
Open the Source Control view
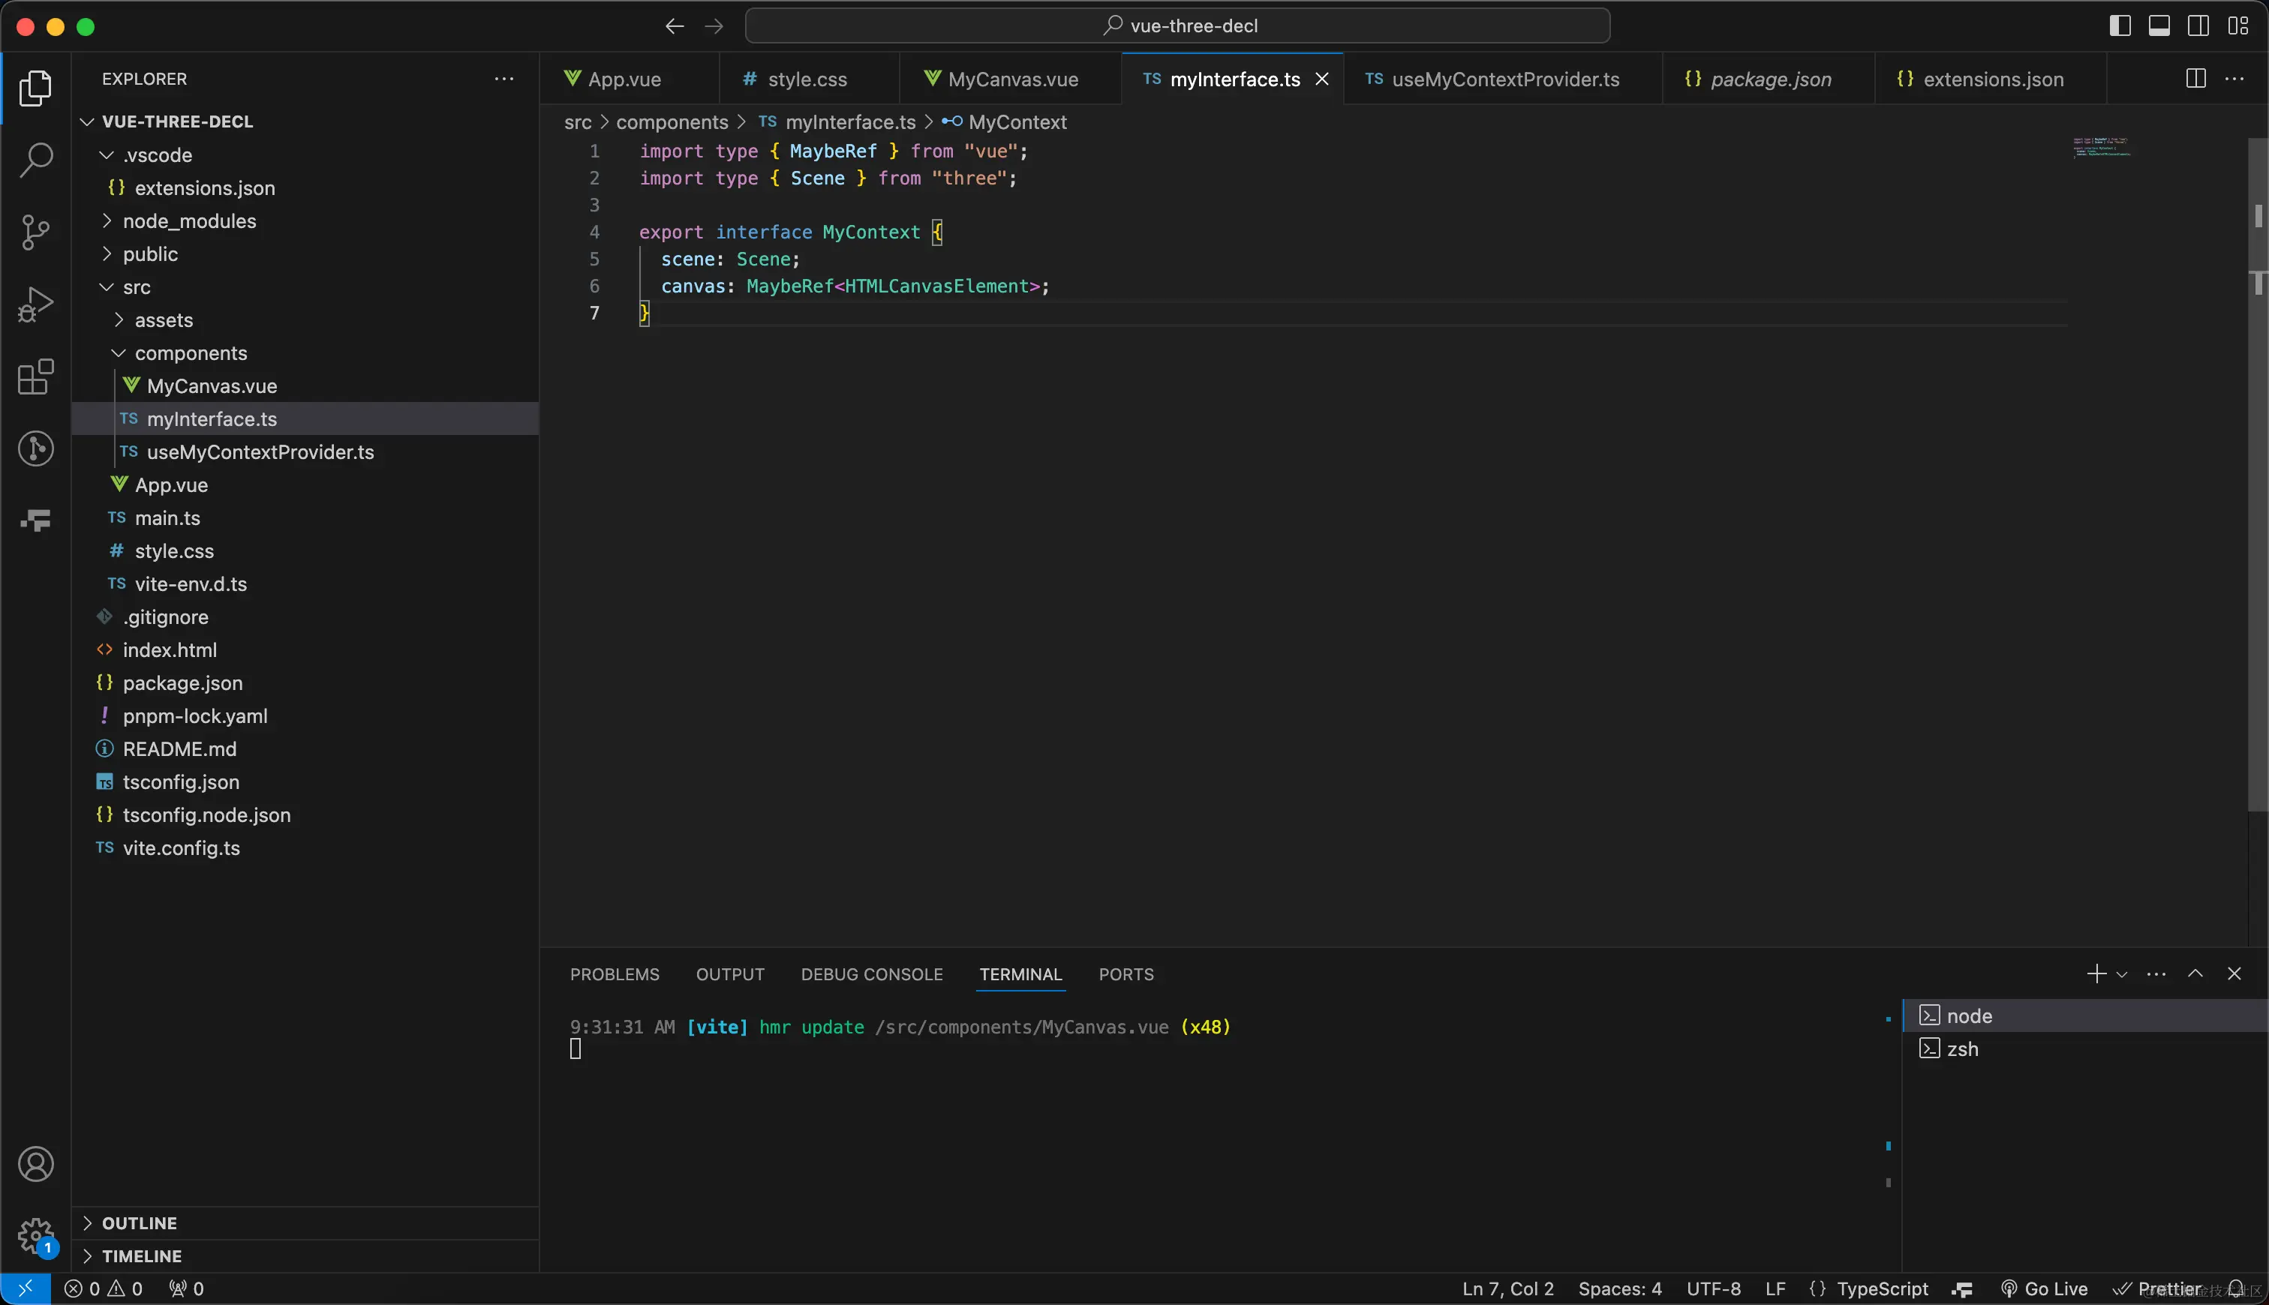(36, 232)
